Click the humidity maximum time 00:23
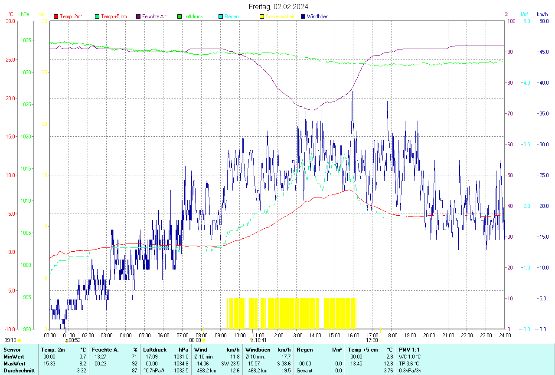The image size is (555, 375). (101, 364)
